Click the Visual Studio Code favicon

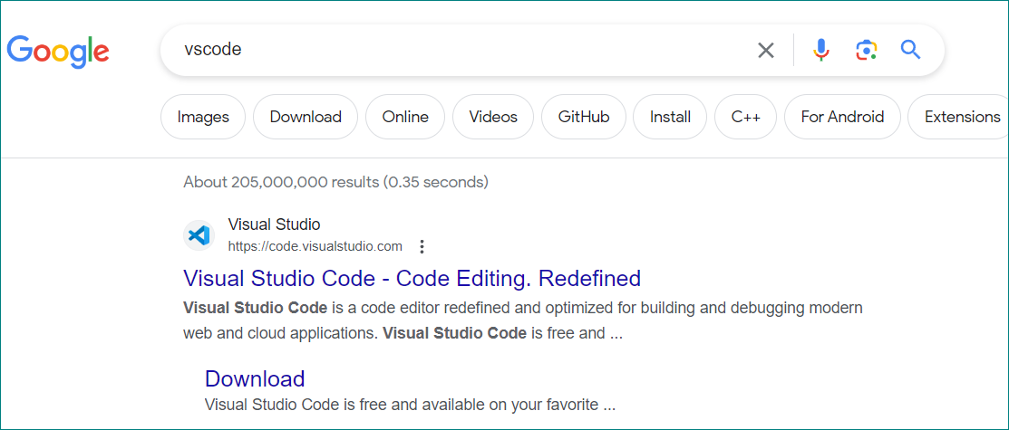click(x=199, y=236)
